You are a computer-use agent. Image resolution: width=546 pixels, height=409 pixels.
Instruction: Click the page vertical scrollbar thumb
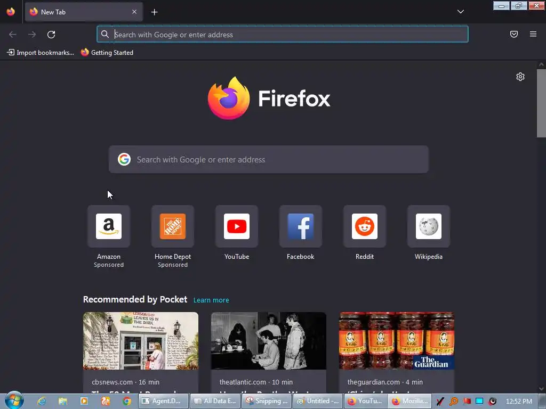coord(541,103)
